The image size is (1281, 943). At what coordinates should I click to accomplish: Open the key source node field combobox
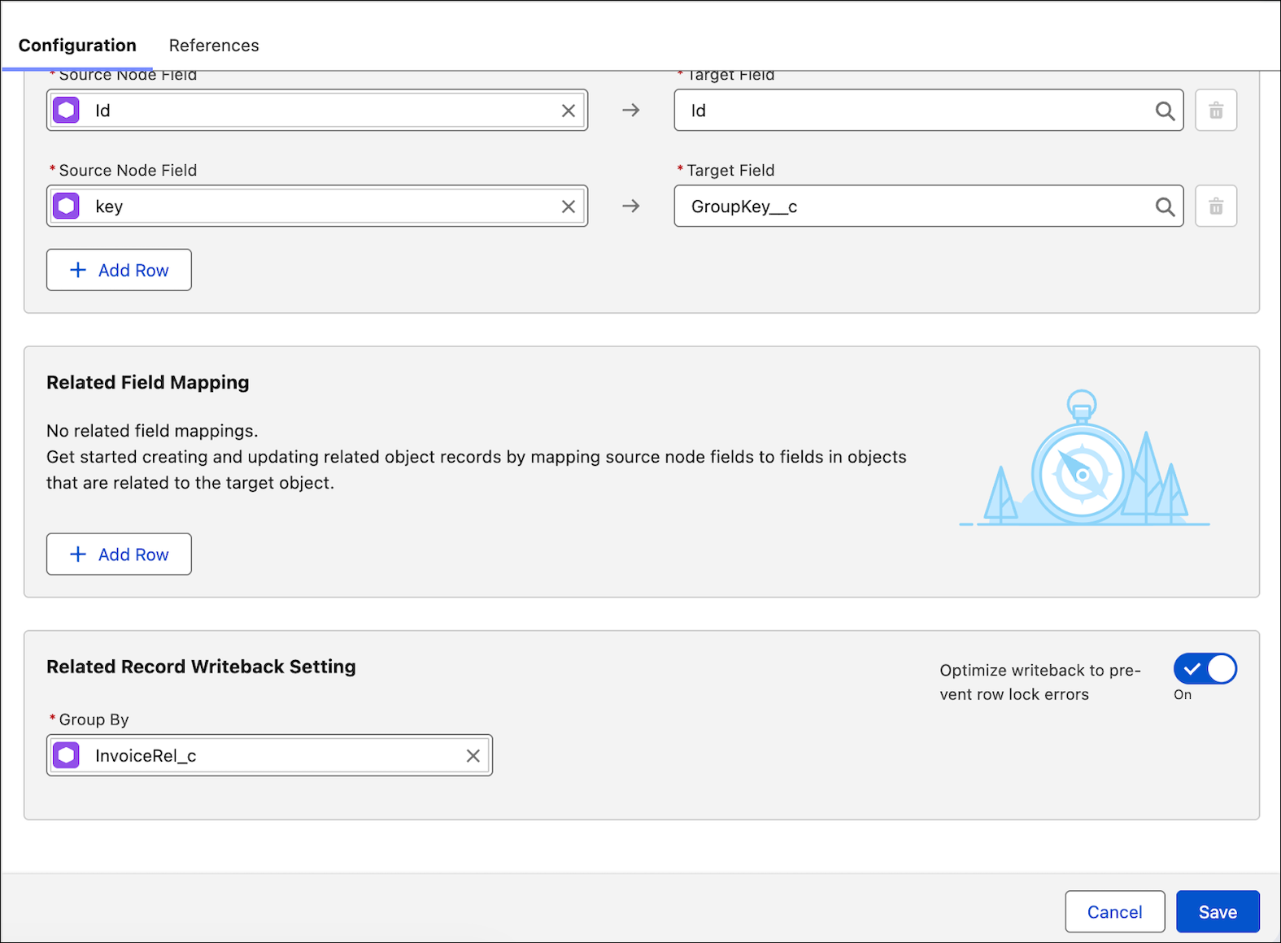[x=317, y=206]
